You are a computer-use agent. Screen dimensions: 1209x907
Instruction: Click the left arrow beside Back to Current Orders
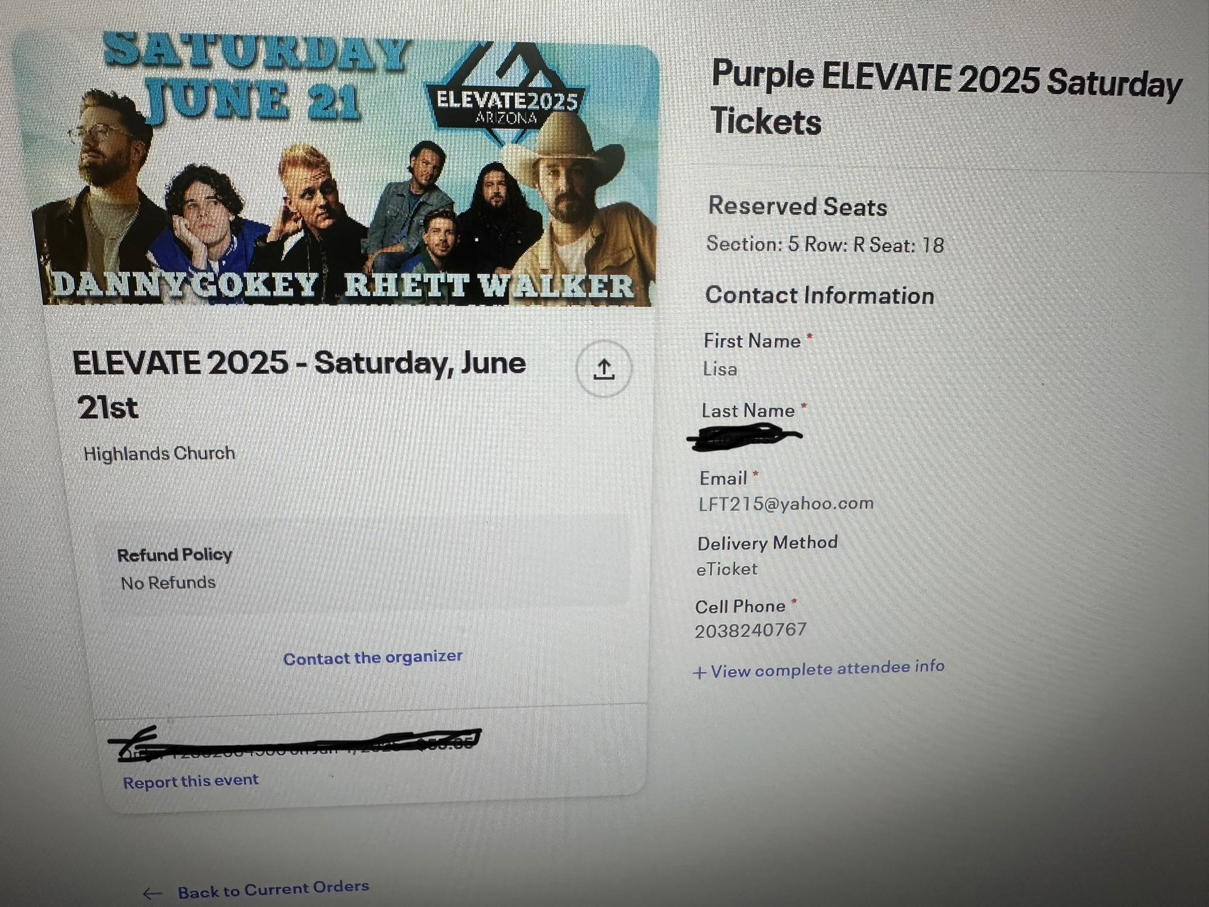(152, 893)
